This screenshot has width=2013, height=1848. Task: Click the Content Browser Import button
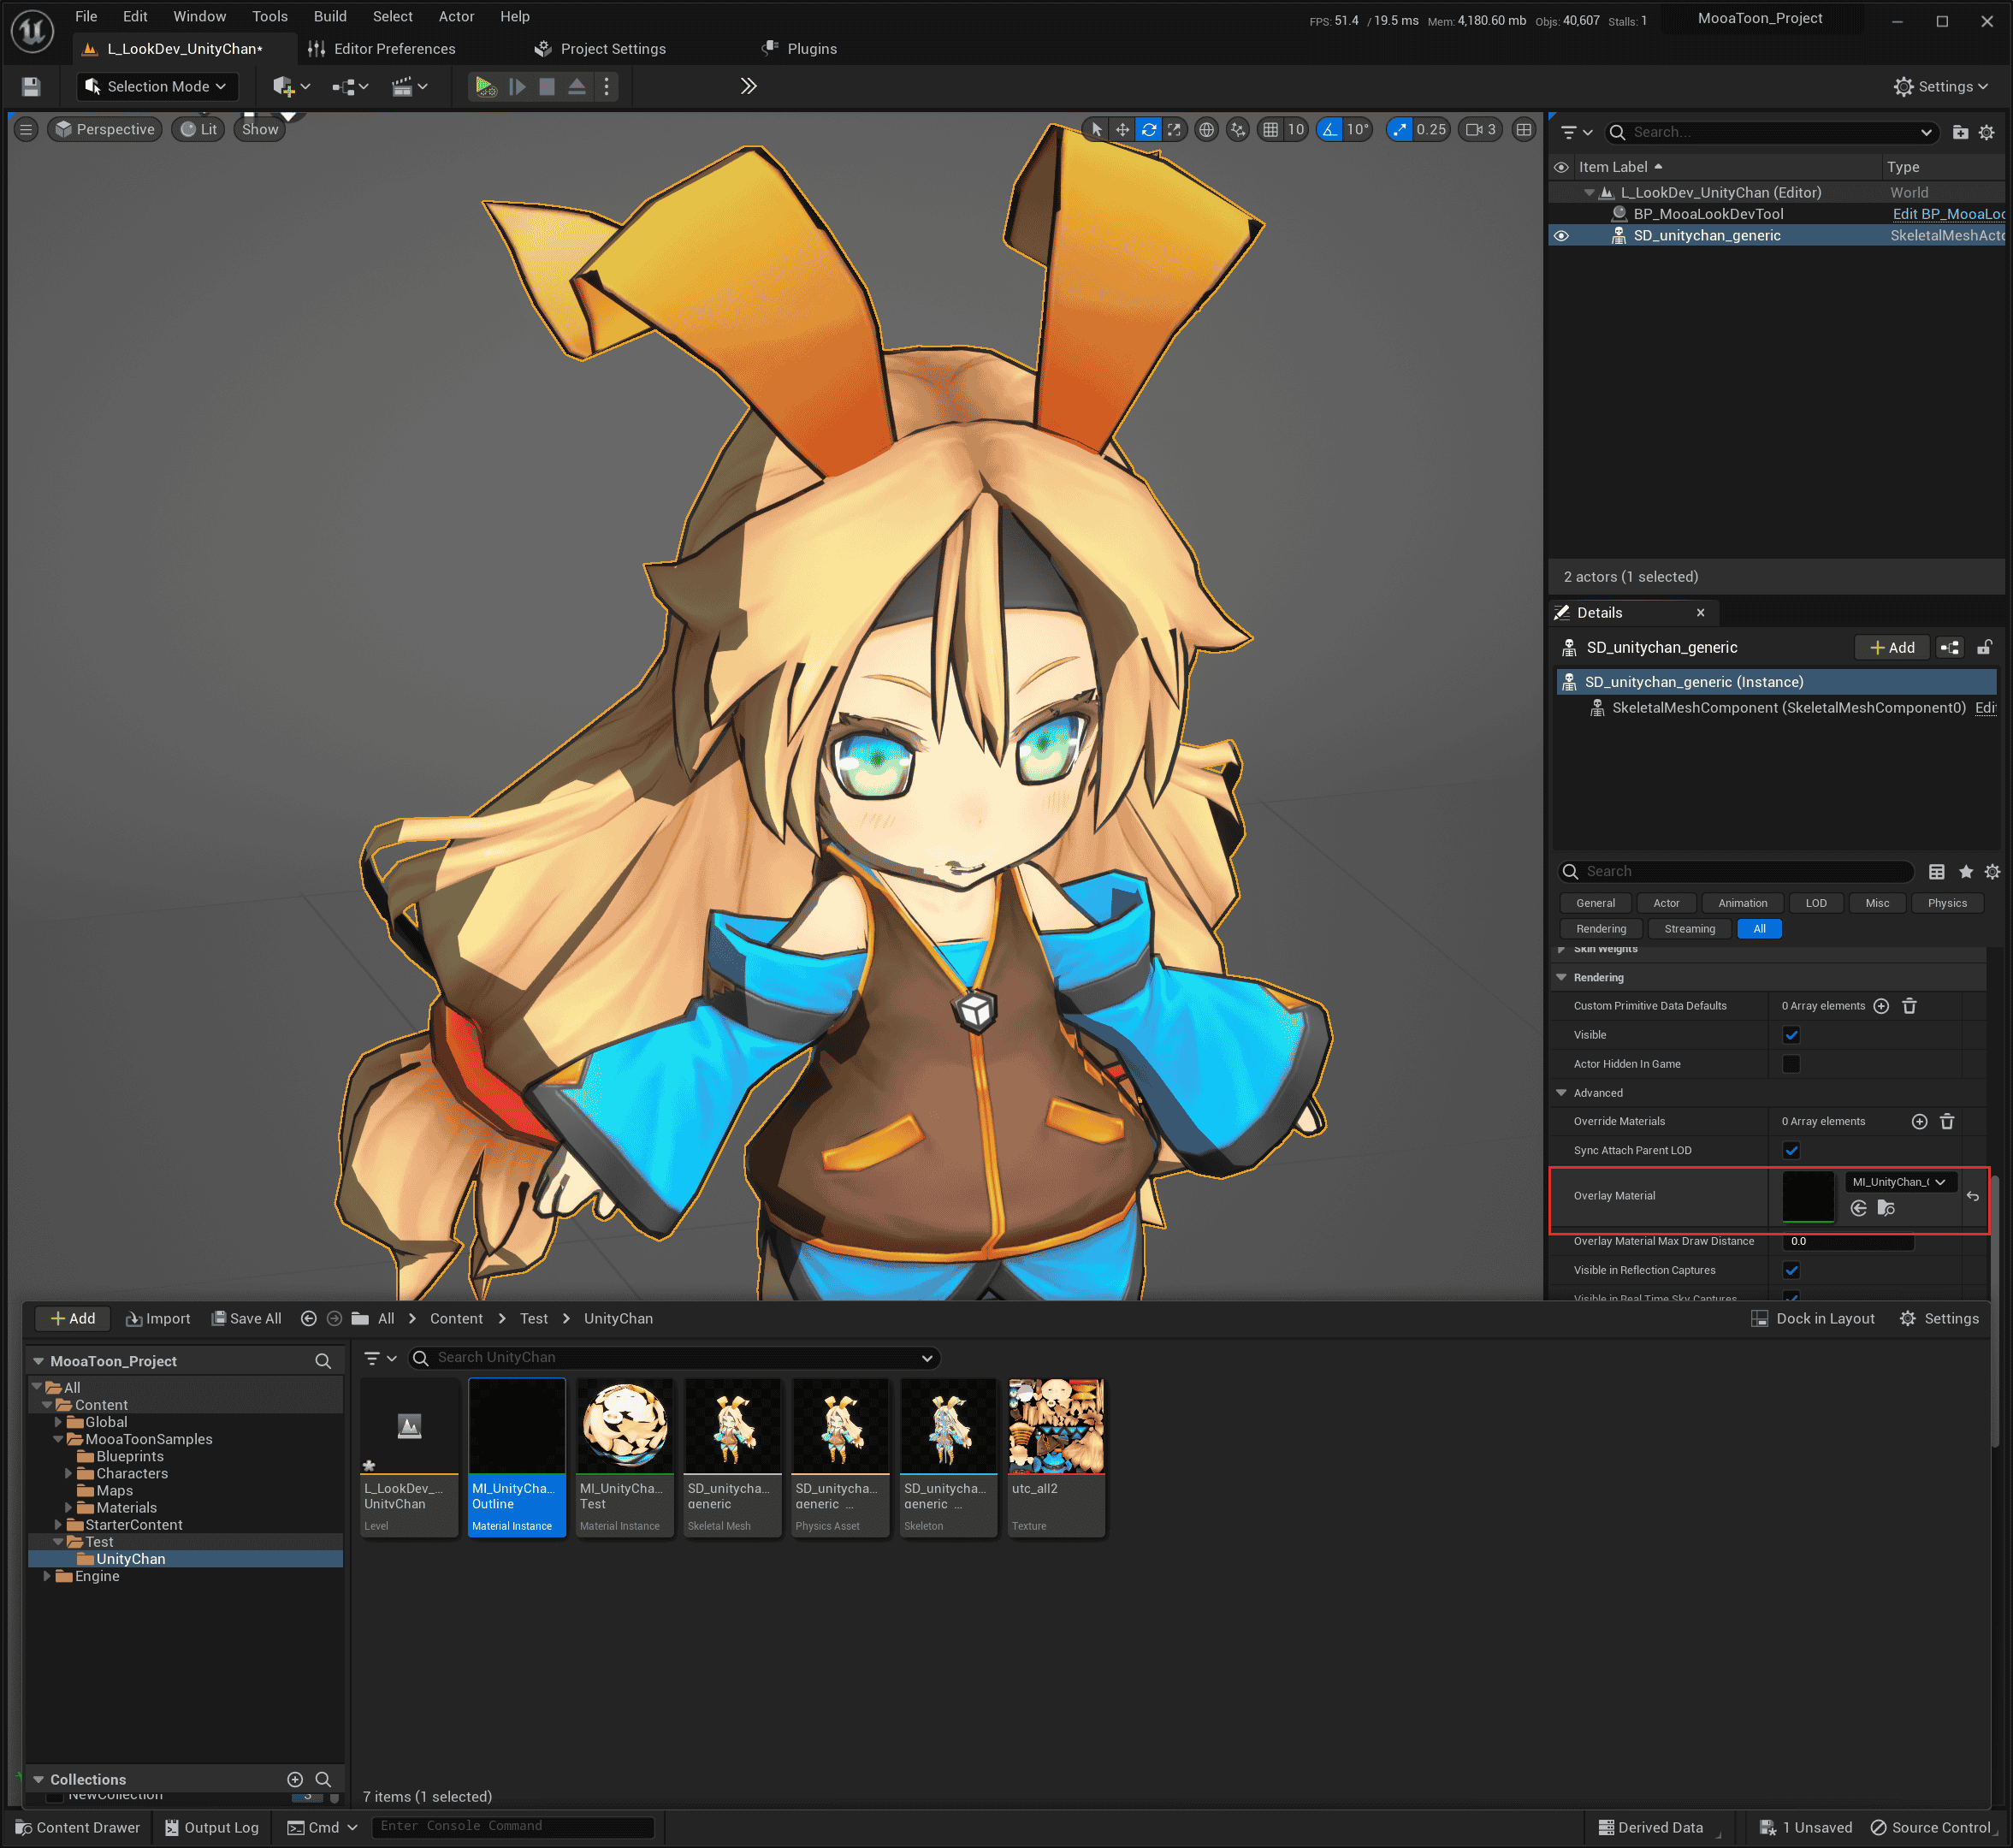click(158, 1319)
